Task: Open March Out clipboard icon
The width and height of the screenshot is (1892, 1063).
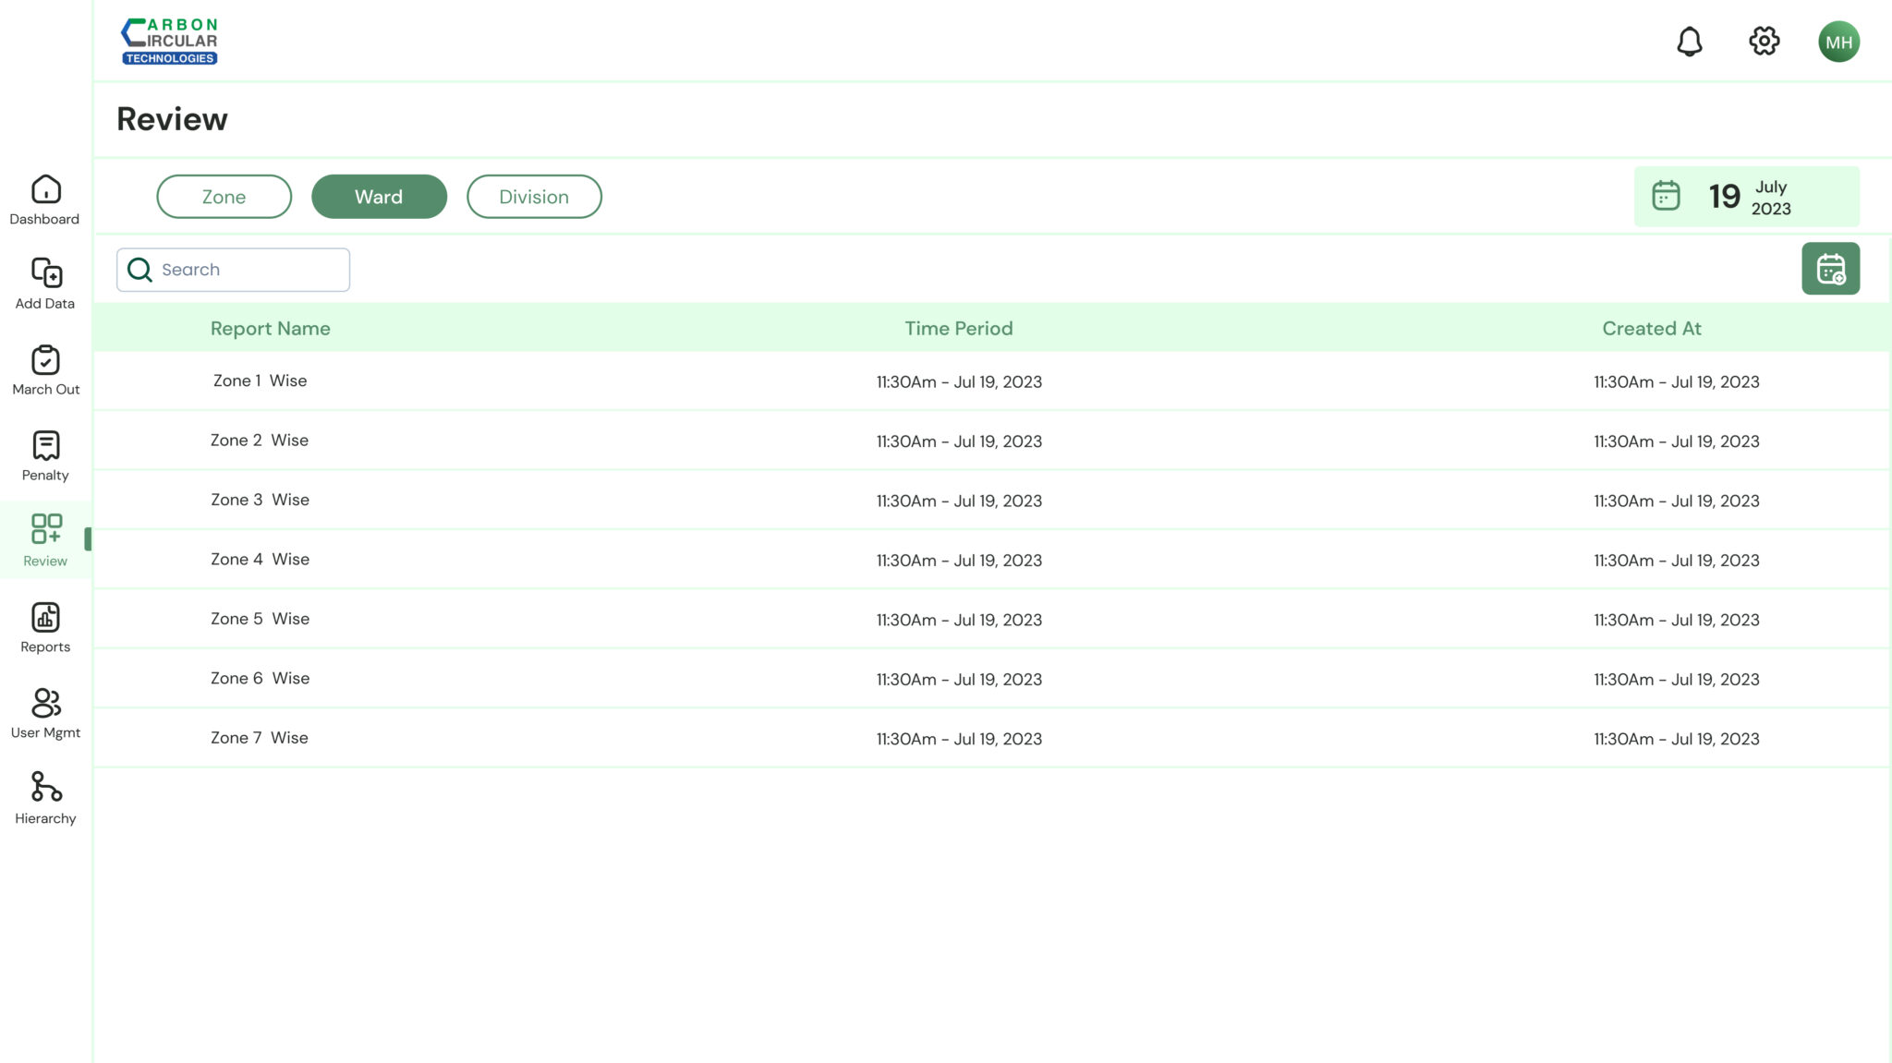Action: coord(45,360)
